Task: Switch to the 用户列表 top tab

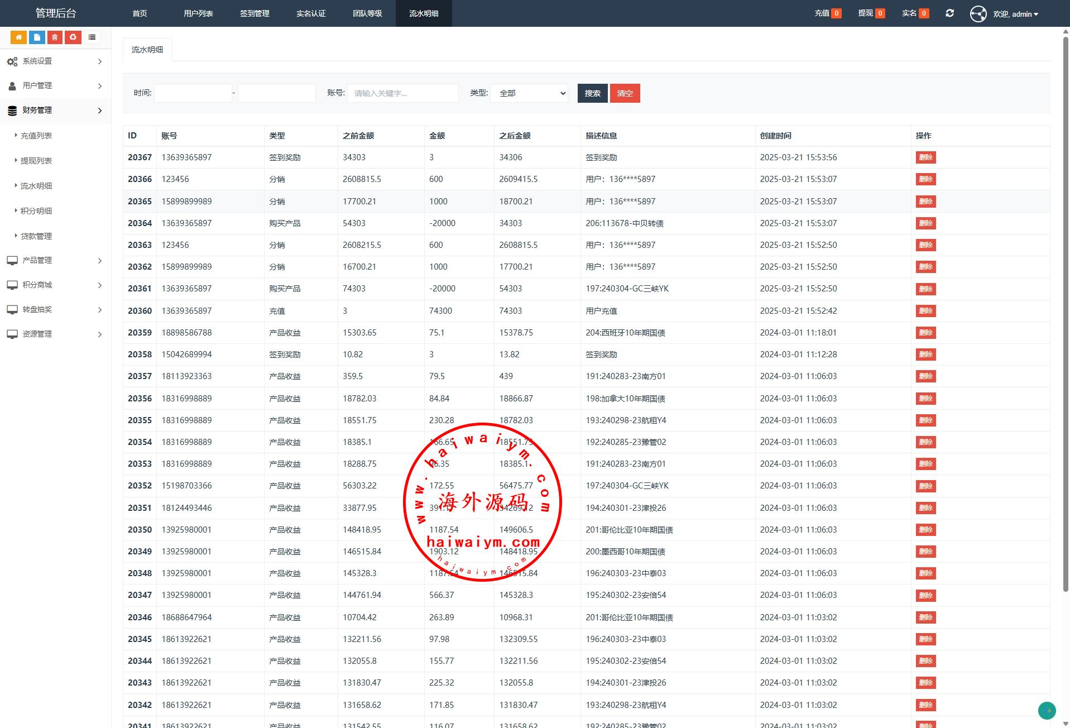Action: click(x=198, y=13)
